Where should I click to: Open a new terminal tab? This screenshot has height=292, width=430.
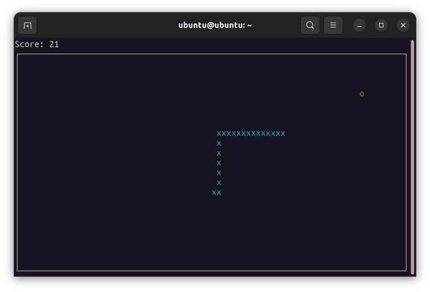27,25
